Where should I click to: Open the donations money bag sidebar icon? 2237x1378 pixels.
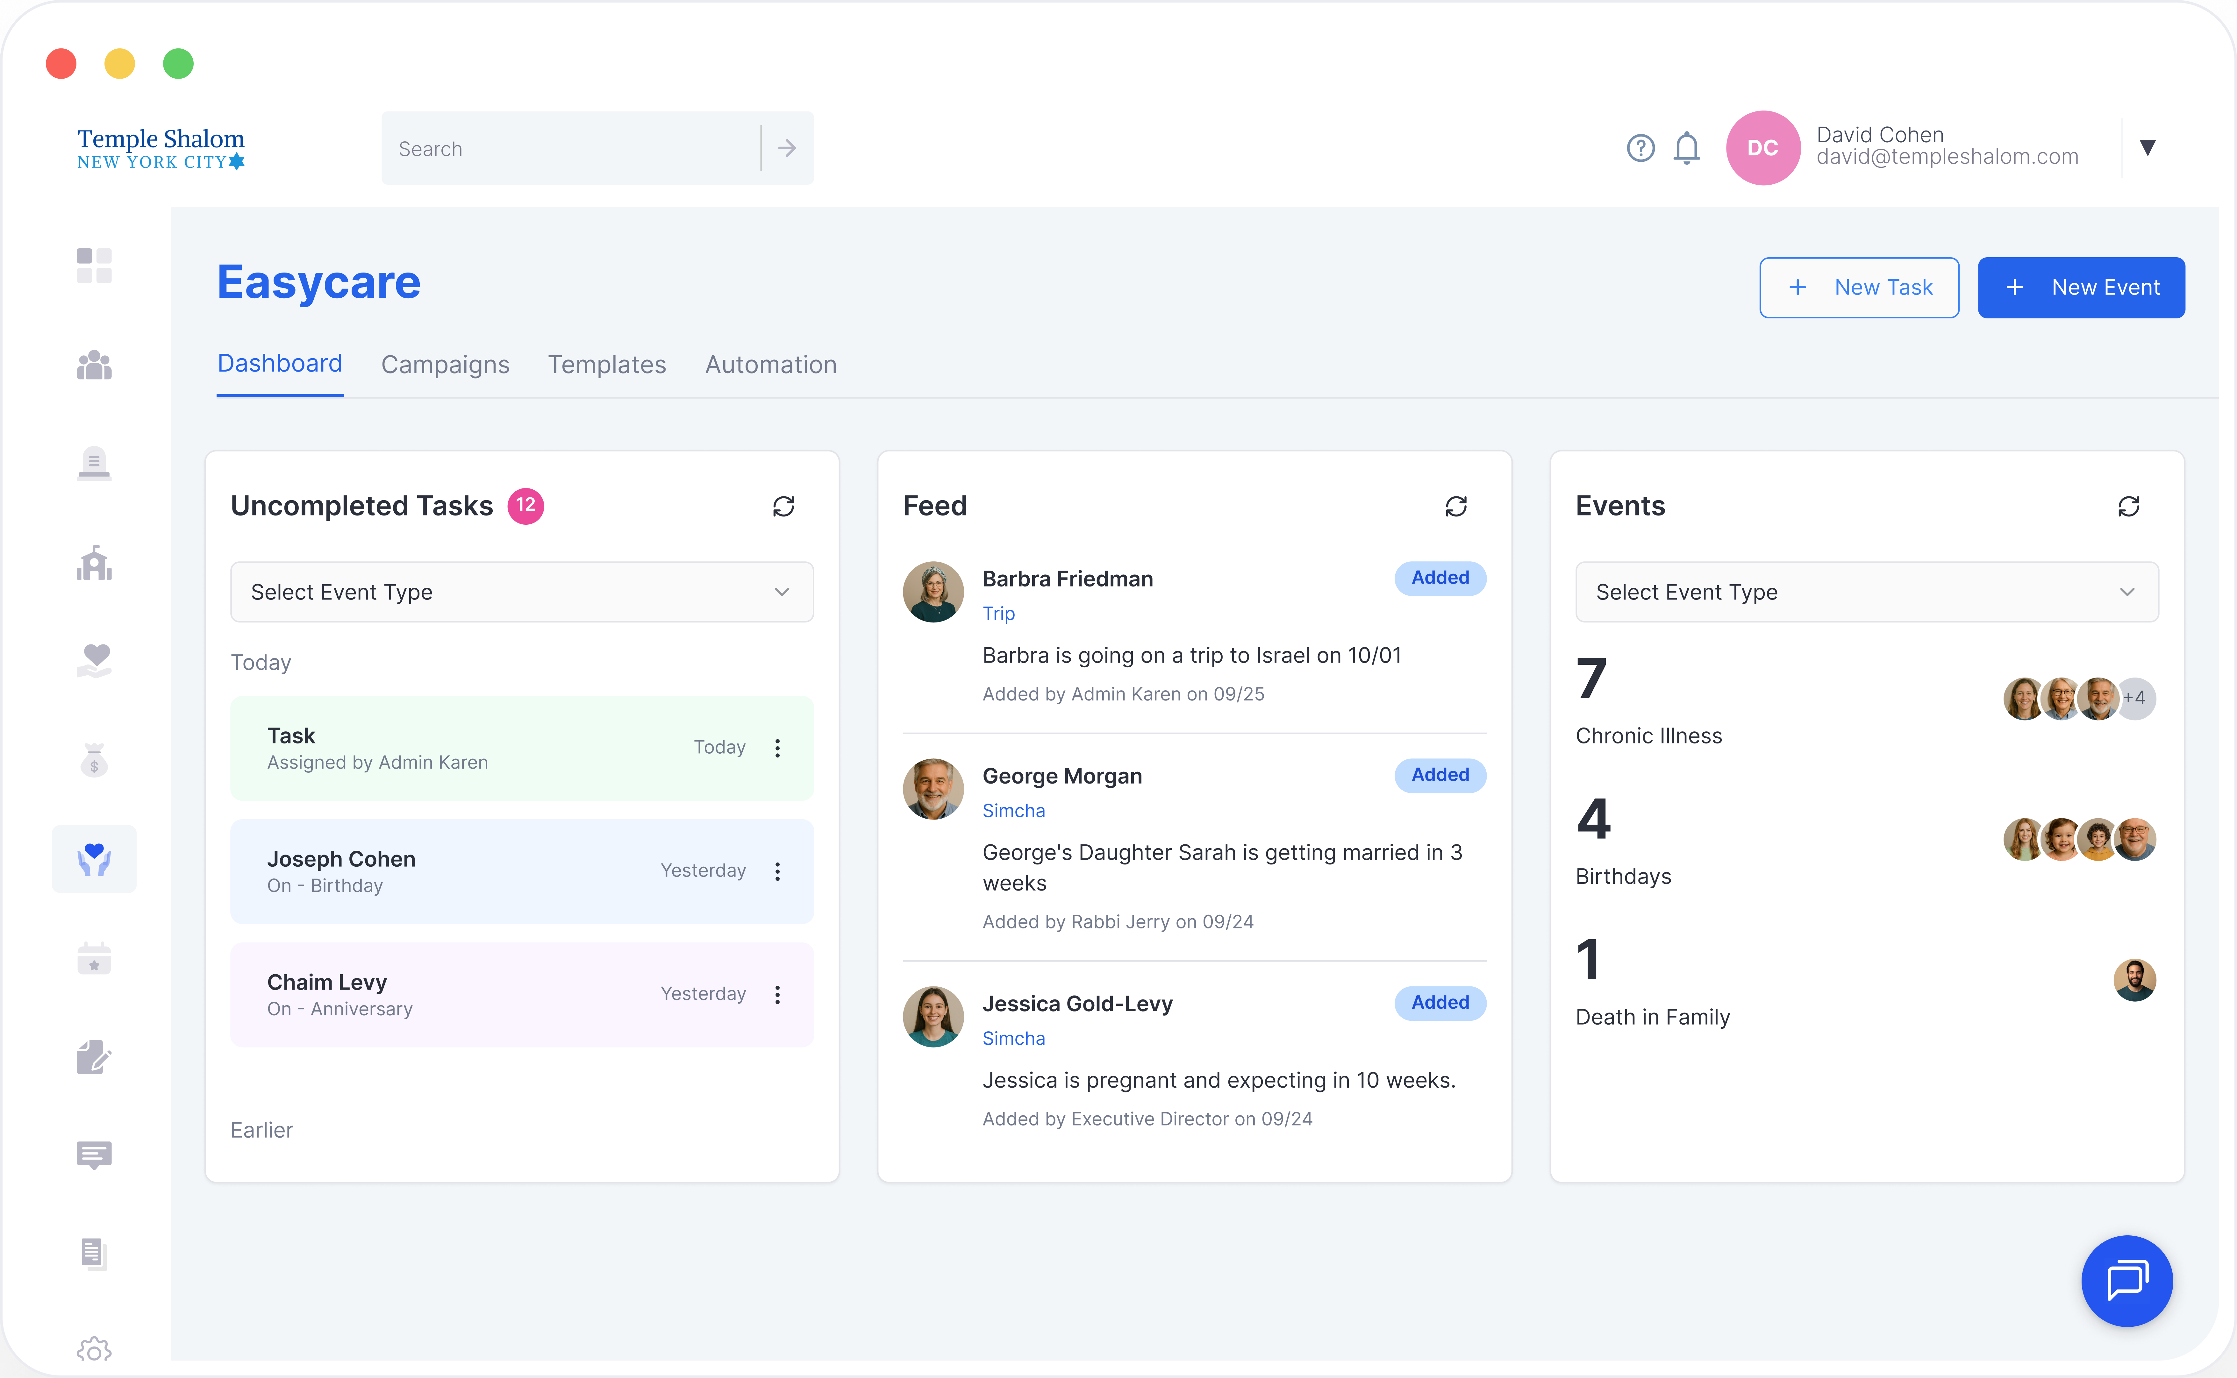[x=94, y=760]
